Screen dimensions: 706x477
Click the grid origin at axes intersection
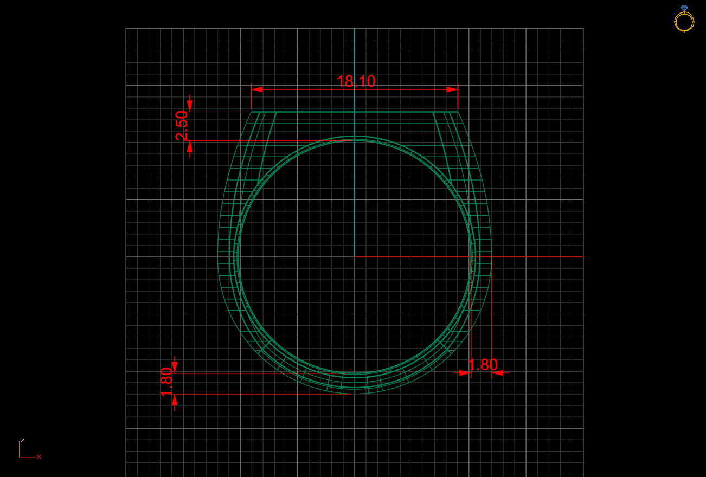tap(355, 257)
